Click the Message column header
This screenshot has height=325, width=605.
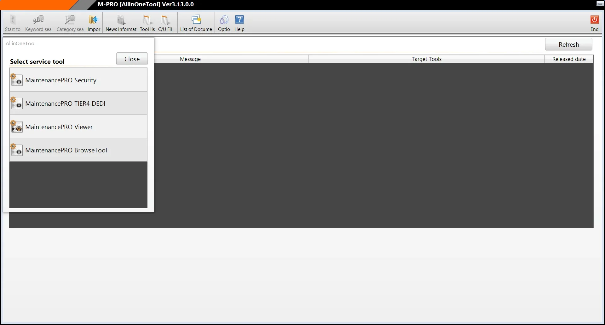point(190,59)
